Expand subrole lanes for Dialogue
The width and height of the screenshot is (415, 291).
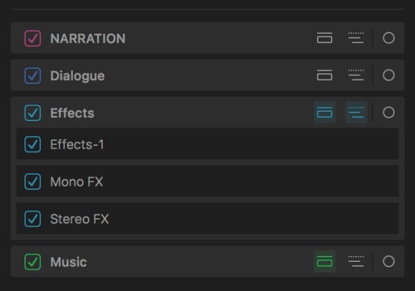pos(356,75)
